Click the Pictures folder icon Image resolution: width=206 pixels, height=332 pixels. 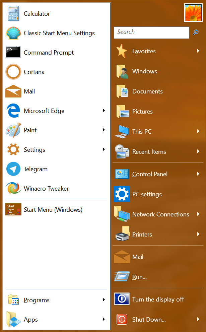pos(123,111)
